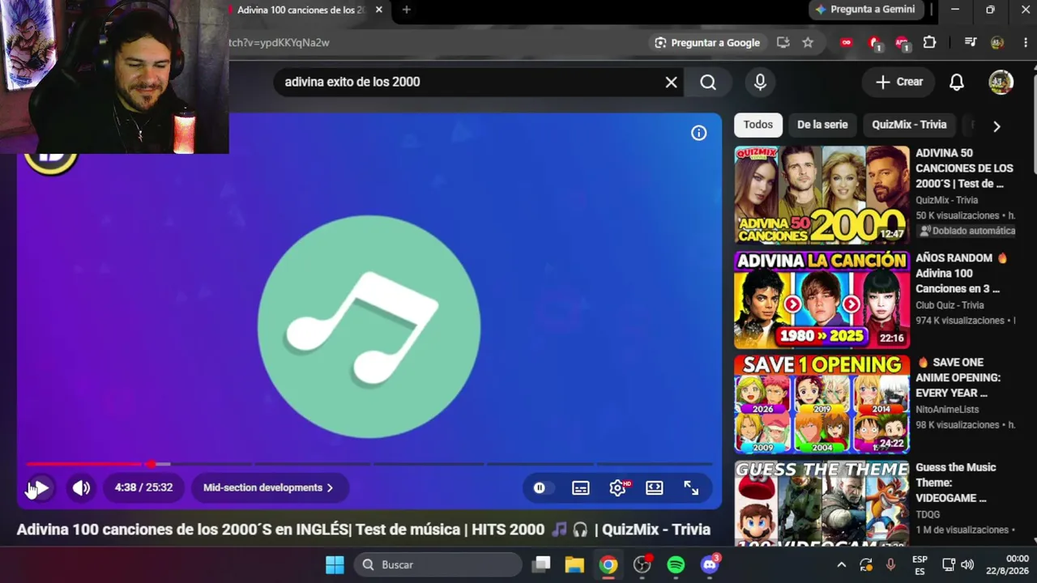
Task: Open Club Quiz - Trivia channel name
Action: click(950, 305)
